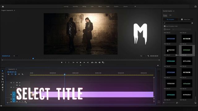Select the purple video clip on timeline

click(x=92, y=94)
